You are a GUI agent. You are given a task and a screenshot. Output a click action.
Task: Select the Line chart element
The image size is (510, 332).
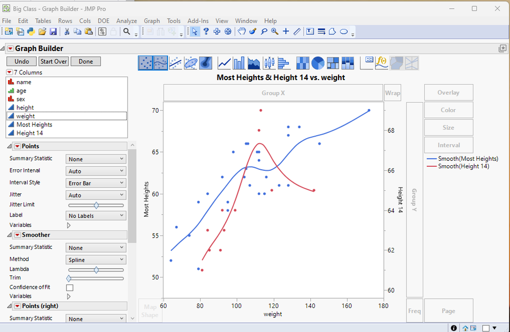[x=225, y=63]
